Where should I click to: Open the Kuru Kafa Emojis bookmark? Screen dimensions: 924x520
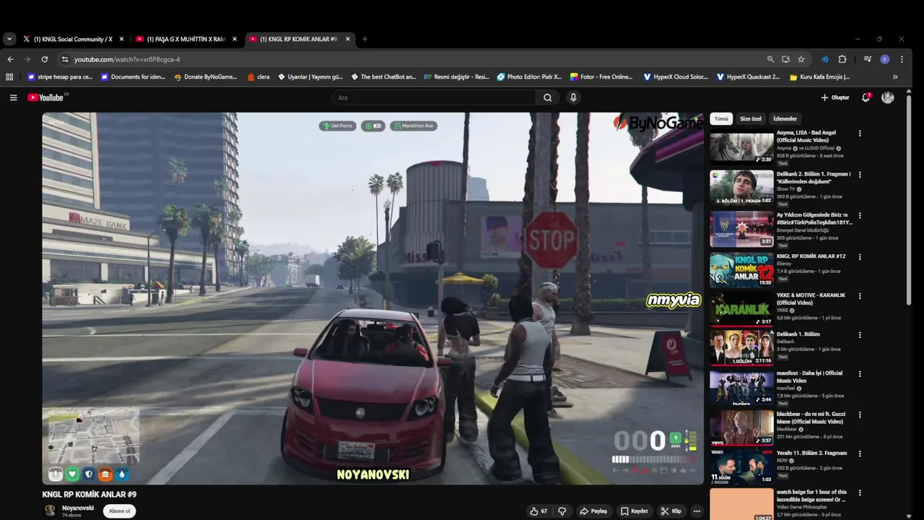(x=819, y=77)
